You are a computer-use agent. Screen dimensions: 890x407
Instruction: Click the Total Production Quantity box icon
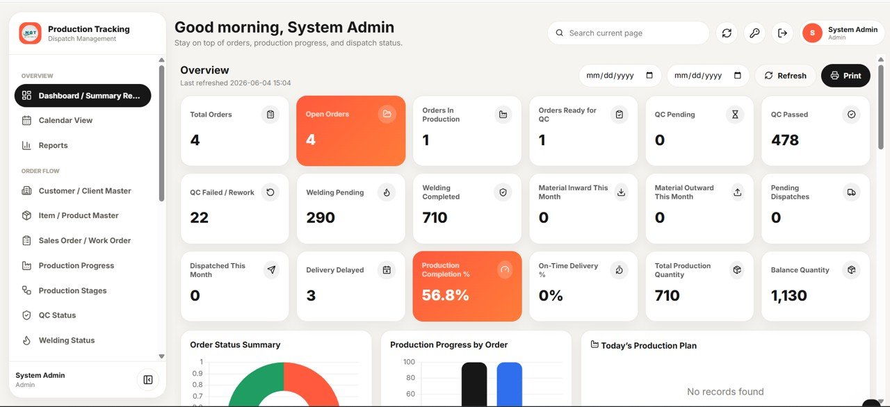pos(738,270)
